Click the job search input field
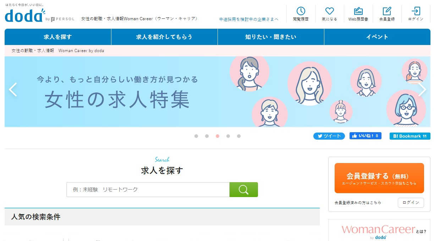This screenshot has width=434, height=241. click(148, 190)
